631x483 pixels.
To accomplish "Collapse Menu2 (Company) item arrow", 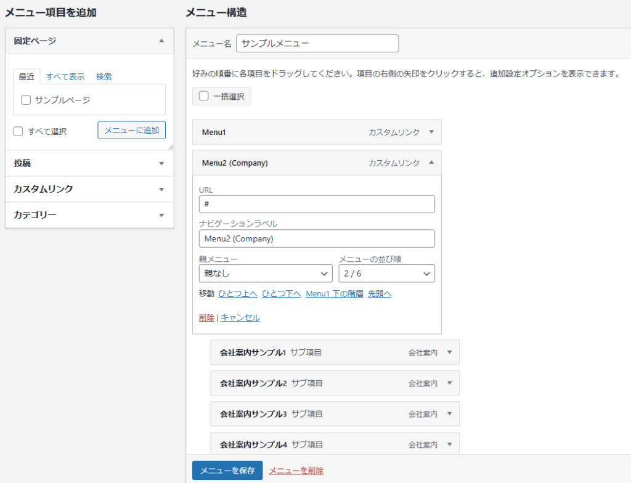I will pyautogui.click(x=431, y=163).
